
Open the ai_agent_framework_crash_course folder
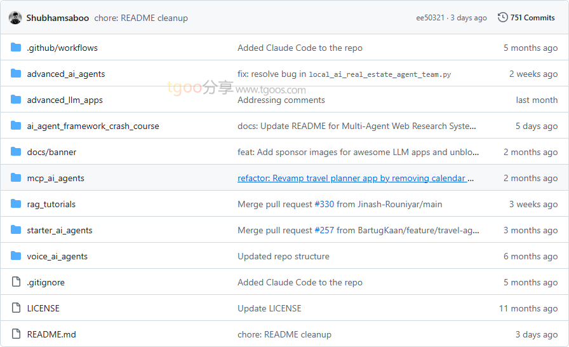pos(93,126)
